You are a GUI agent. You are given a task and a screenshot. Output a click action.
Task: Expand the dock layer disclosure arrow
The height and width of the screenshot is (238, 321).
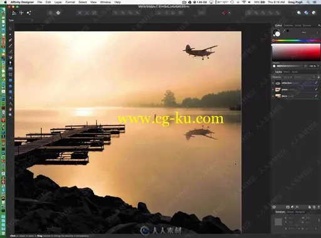tap(273, 96)
